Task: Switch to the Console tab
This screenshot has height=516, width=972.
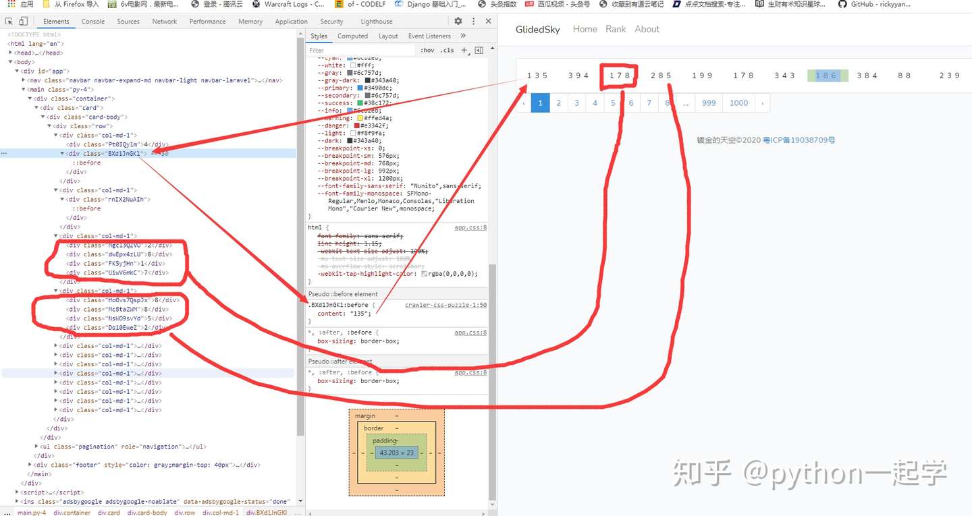Action: [93, 22]
